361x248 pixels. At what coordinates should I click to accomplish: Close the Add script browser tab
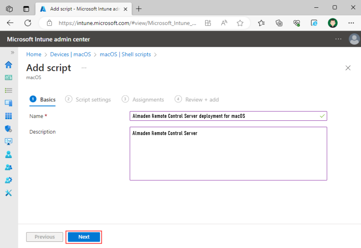(x=125, y=9)
